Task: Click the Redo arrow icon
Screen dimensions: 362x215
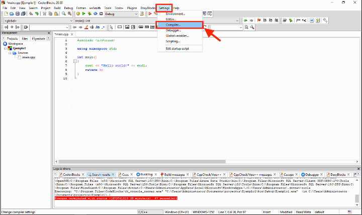Action: [37, 14]
